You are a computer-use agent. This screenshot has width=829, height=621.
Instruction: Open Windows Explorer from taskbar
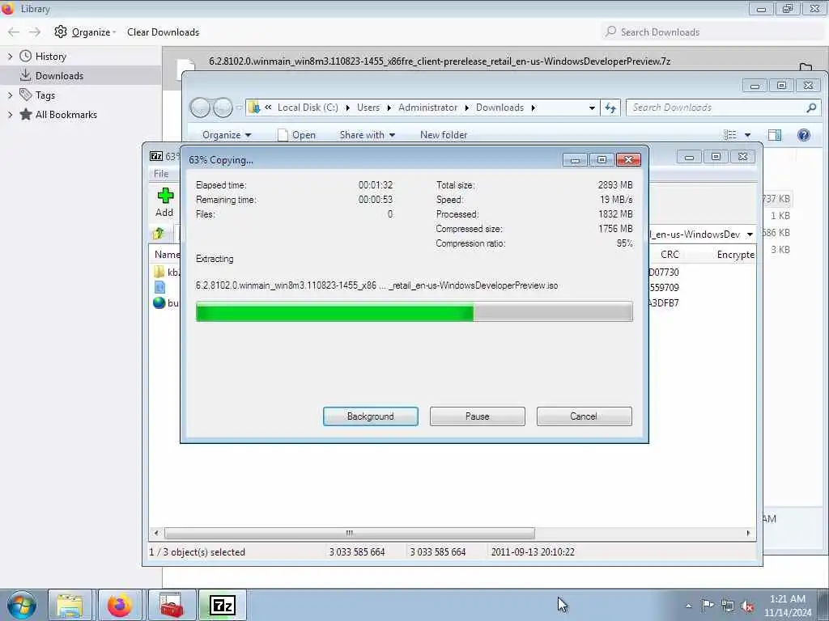pos(70,605)
